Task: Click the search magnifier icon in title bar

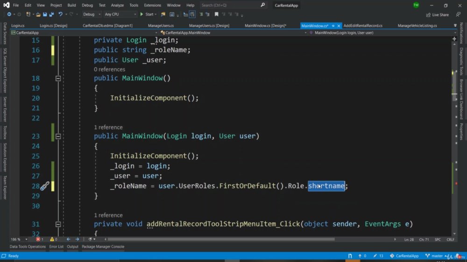Action: click(262, 5)
